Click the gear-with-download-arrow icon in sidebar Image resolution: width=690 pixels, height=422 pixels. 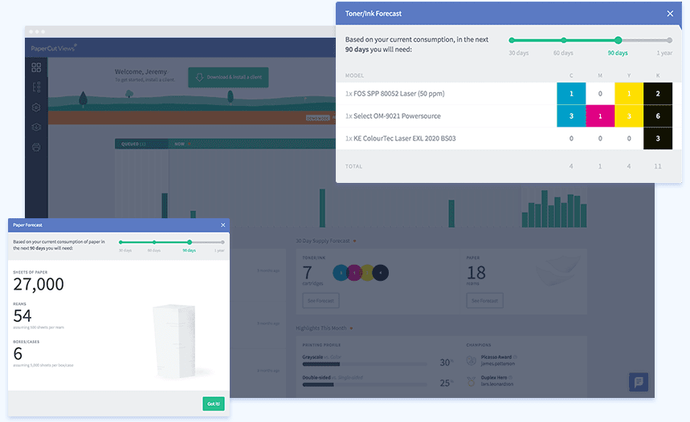coord(36,127)
